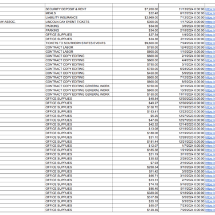Select the cell ending in 'AY ASSOC.'

pos(22,22)
